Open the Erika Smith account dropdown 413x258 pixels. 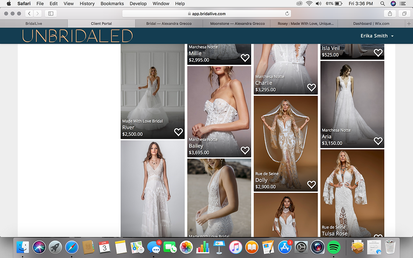(x=377, y=36)
